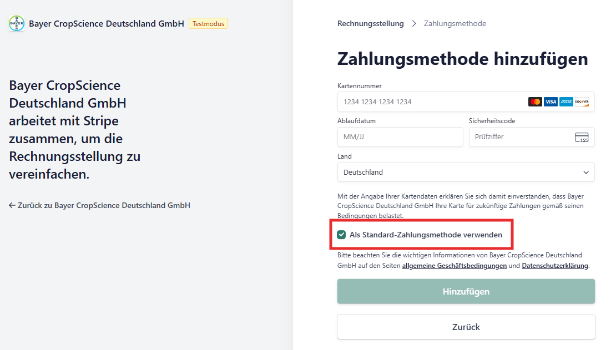Click the Bayer logo icon
616x350 pixels.
point(17,23)
